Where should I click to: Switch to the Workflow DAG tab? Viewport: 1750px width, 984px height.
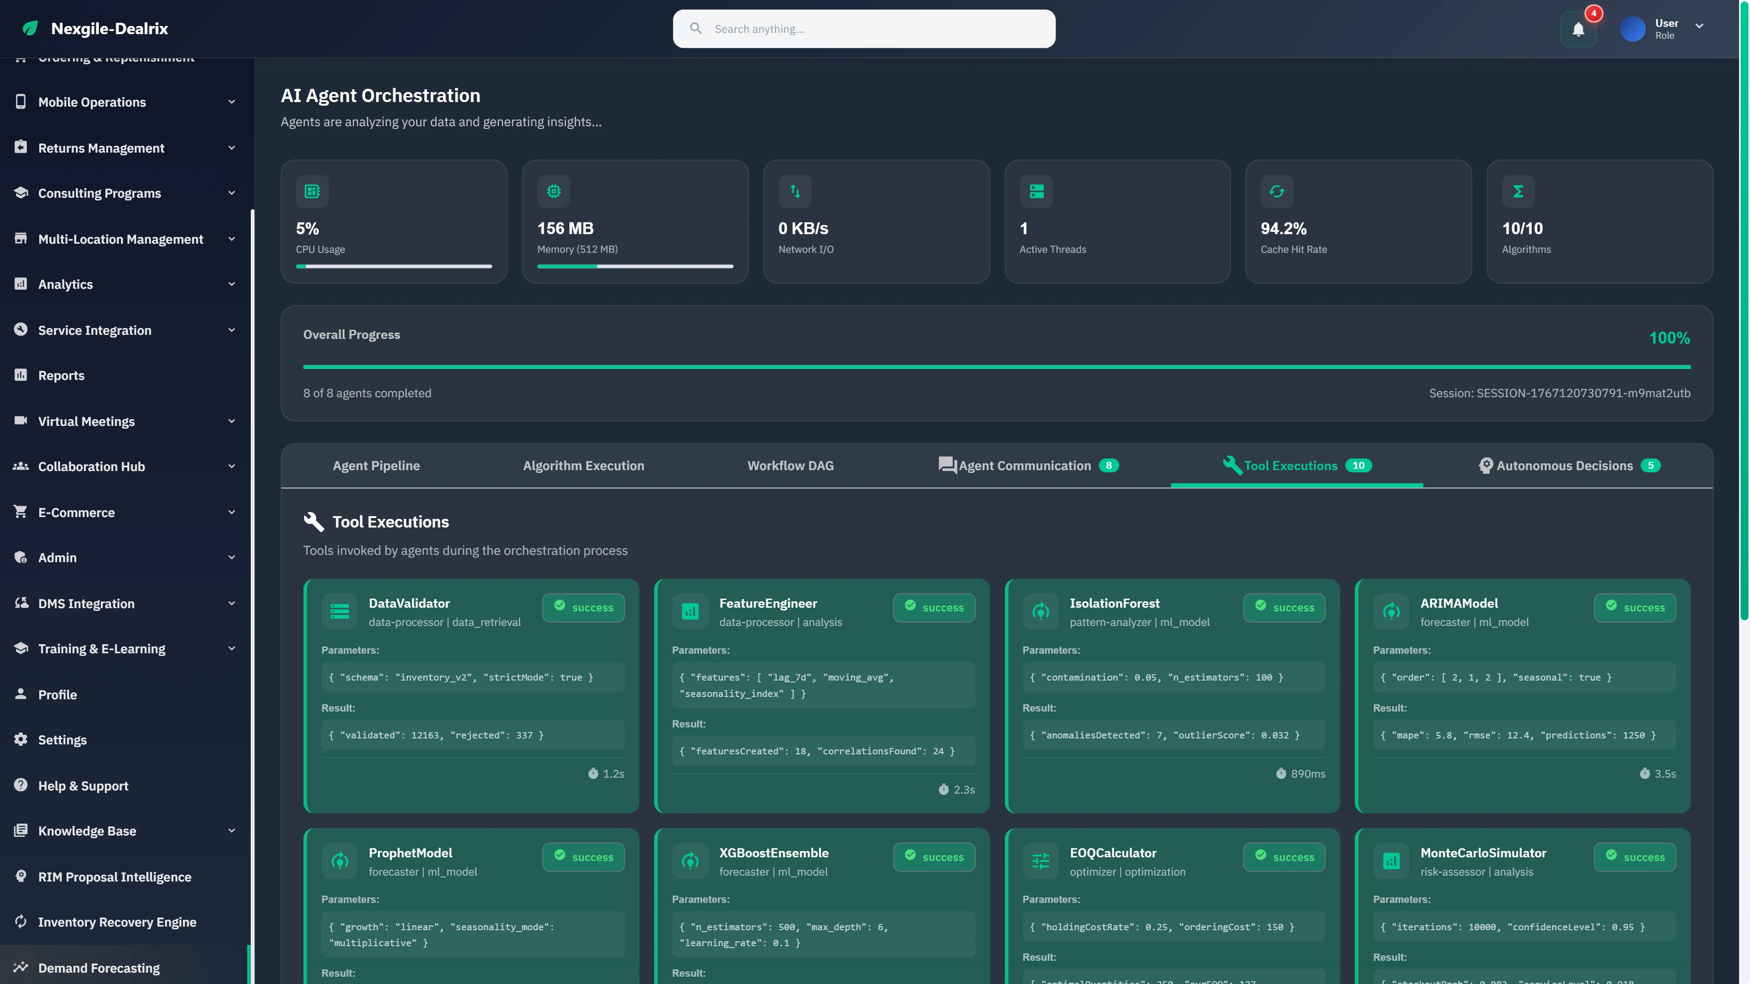(x=790, y=466)
